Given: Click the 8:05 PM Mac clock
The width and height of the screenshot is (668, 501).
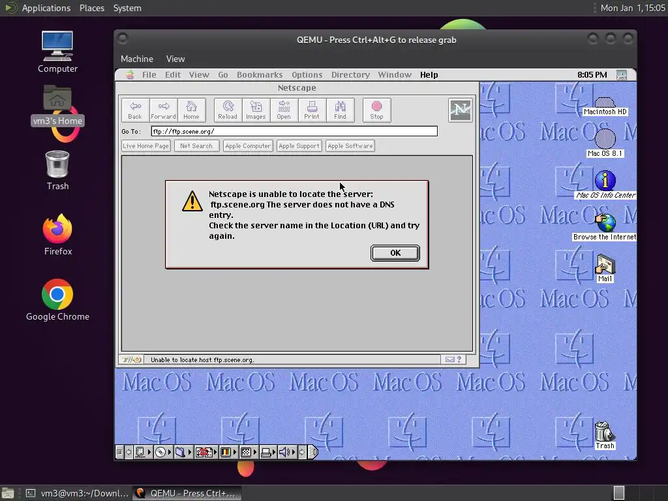Looking at the screenshot, I should (x=592, y=75).
